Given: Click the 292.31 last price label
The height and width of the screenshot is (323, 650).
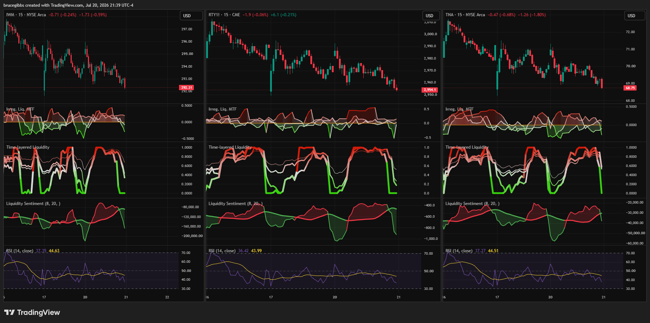Looking at the screenshot, I should (187, 88).
